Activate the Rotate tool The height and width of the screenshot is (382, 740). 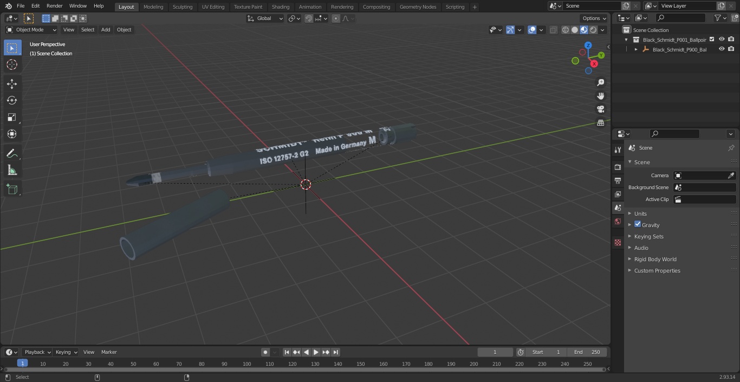coord(12,100)
